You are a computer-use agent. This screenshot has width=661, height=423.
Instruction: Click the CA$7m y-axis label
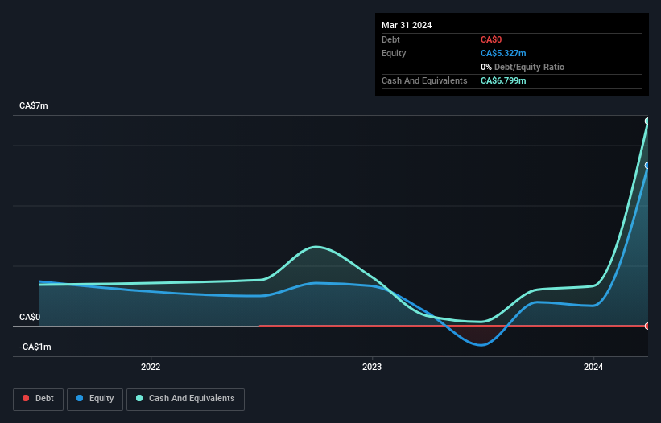[x=34, y=105]
